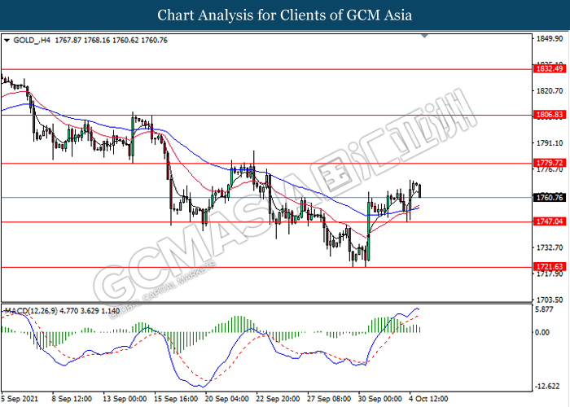
Task: Select the GOLD_,H4 symbol label
Action: coord(32,39)
